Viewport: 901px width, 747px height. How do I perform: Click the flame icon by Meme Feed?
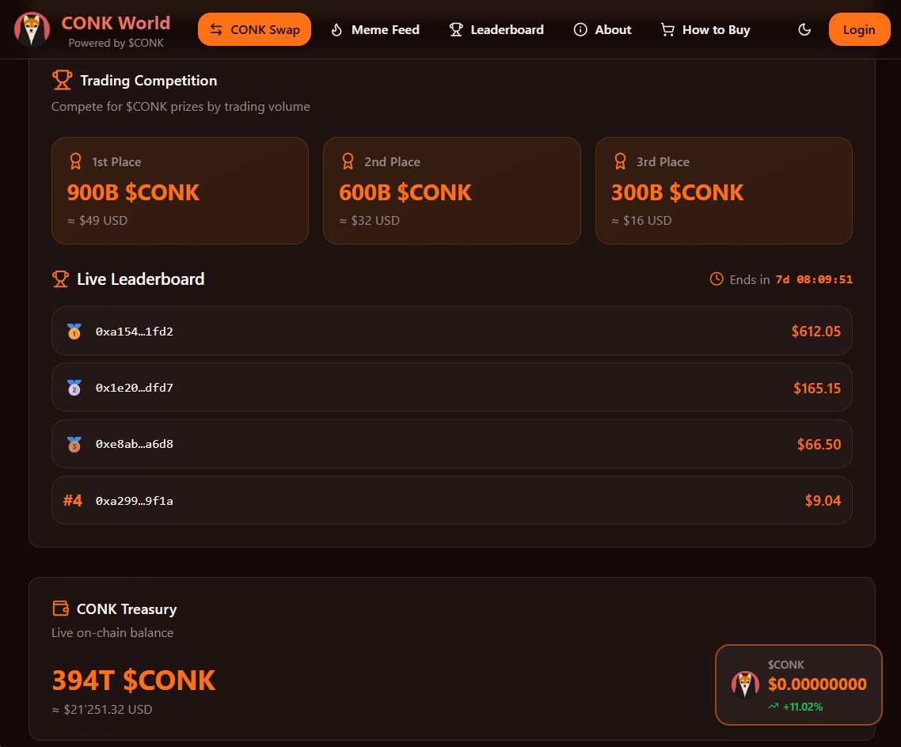click(336, 30)
